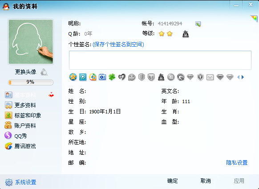Image resolution: width=259 pixels, height=189 pixels.
Task: Open 系统设置 link
Action: (26, 182)
